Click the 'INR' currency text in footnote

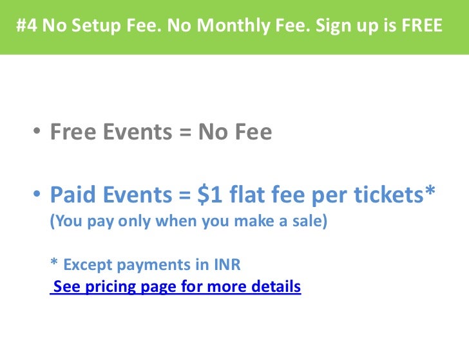227,264
